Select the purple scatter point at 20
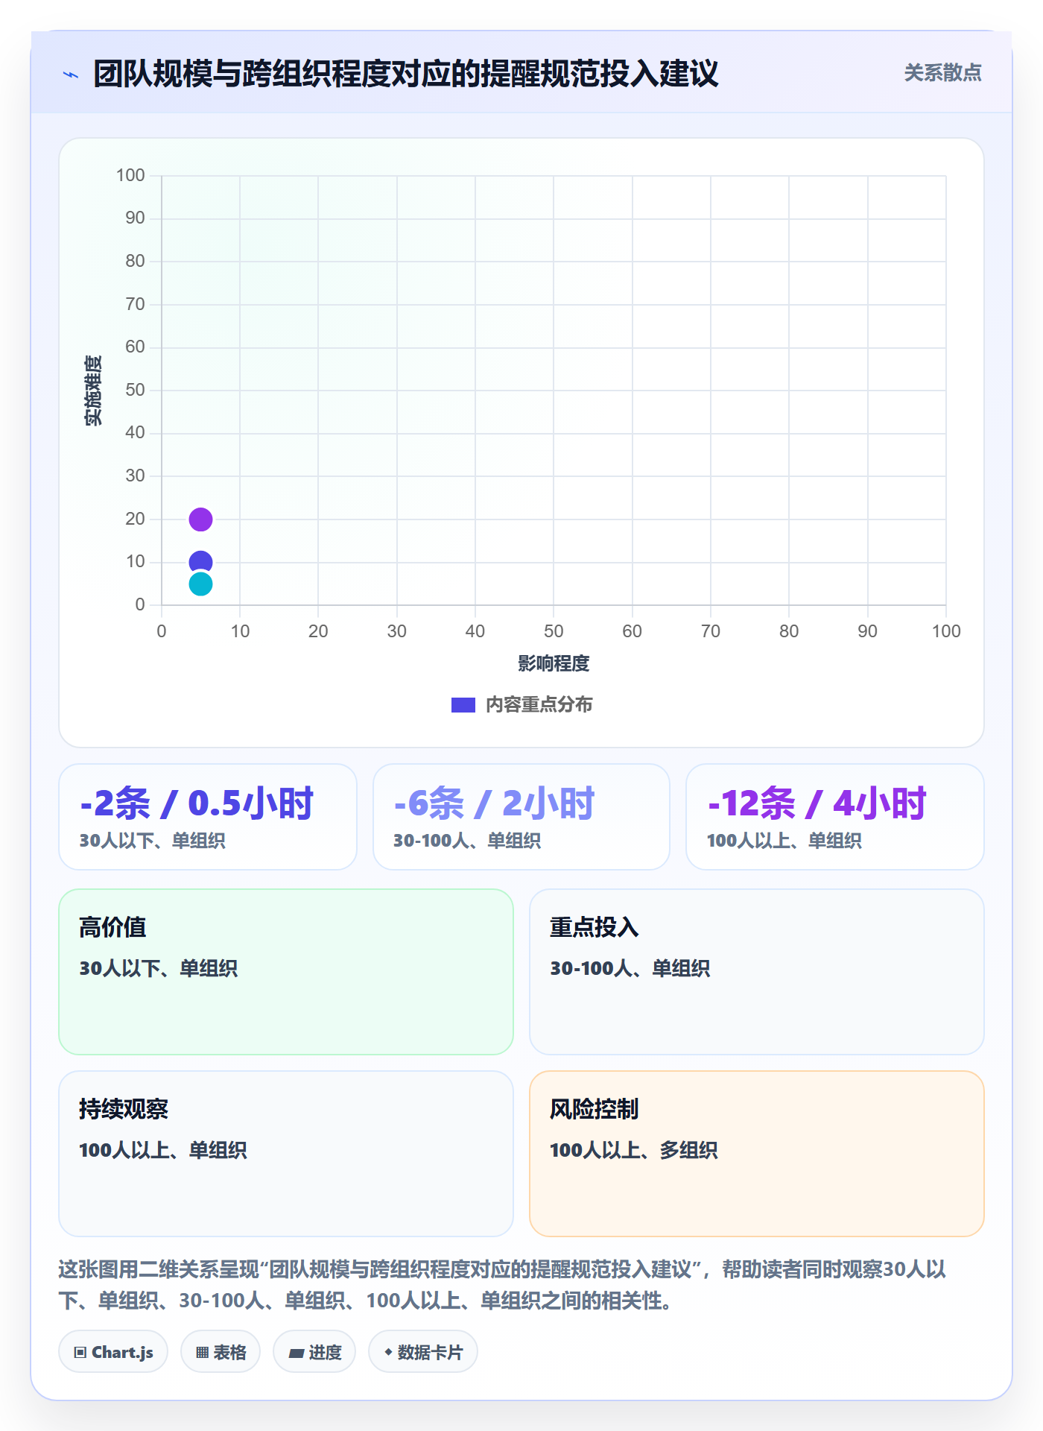The height and width of the screenshot is (1431, 1043). click(x=200, y=519)
